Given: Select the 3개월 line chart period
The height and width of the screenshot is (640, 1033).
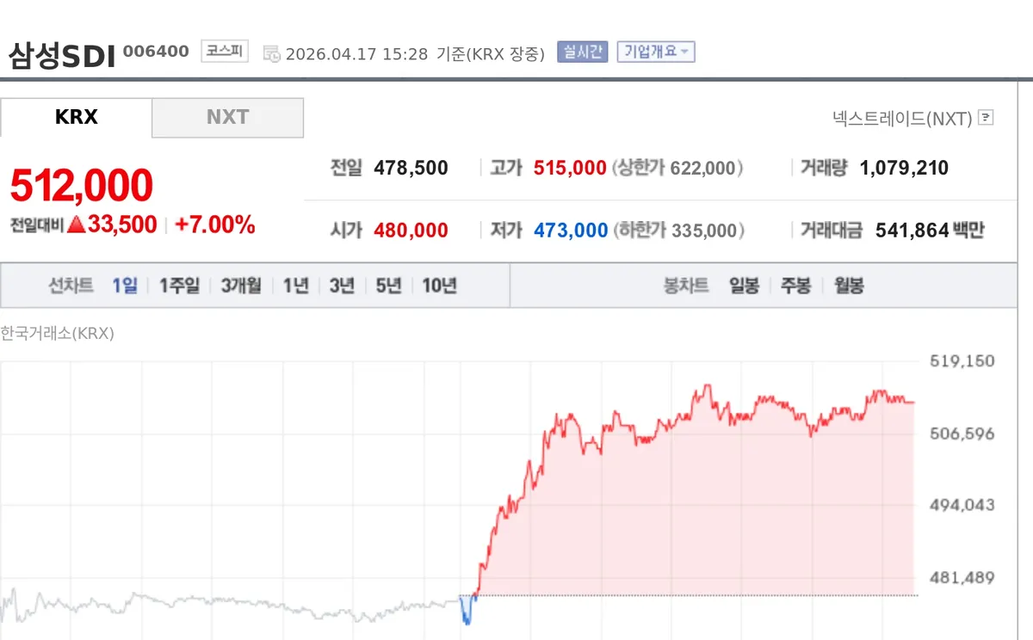Looking at the screenshot, I should pos(241,286).
